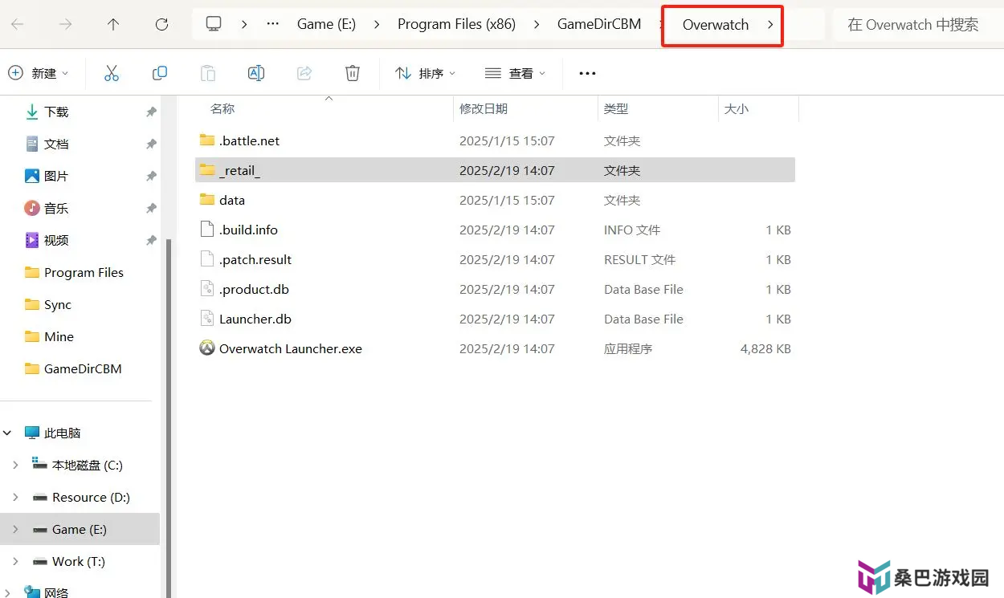Open Program Files in the sidebar
Viewport: 1004px width, 598px height.
(84, 273)
